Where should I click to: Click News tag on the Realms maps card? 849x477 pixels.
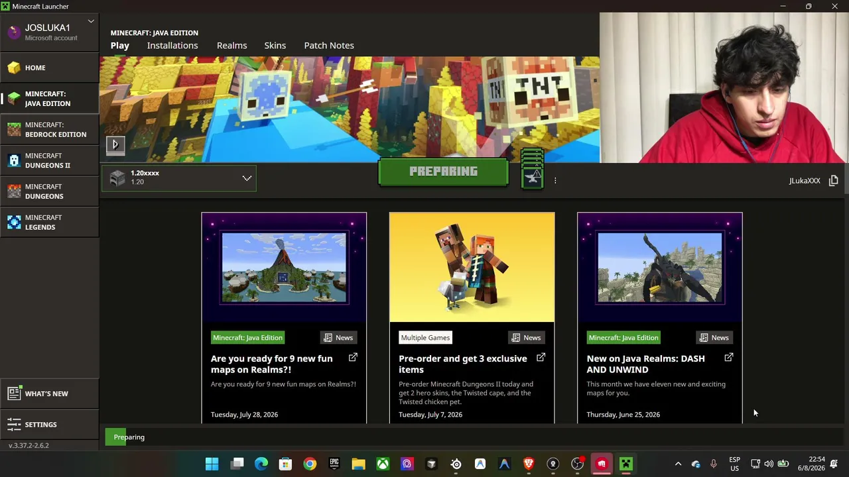pos(338,338)
